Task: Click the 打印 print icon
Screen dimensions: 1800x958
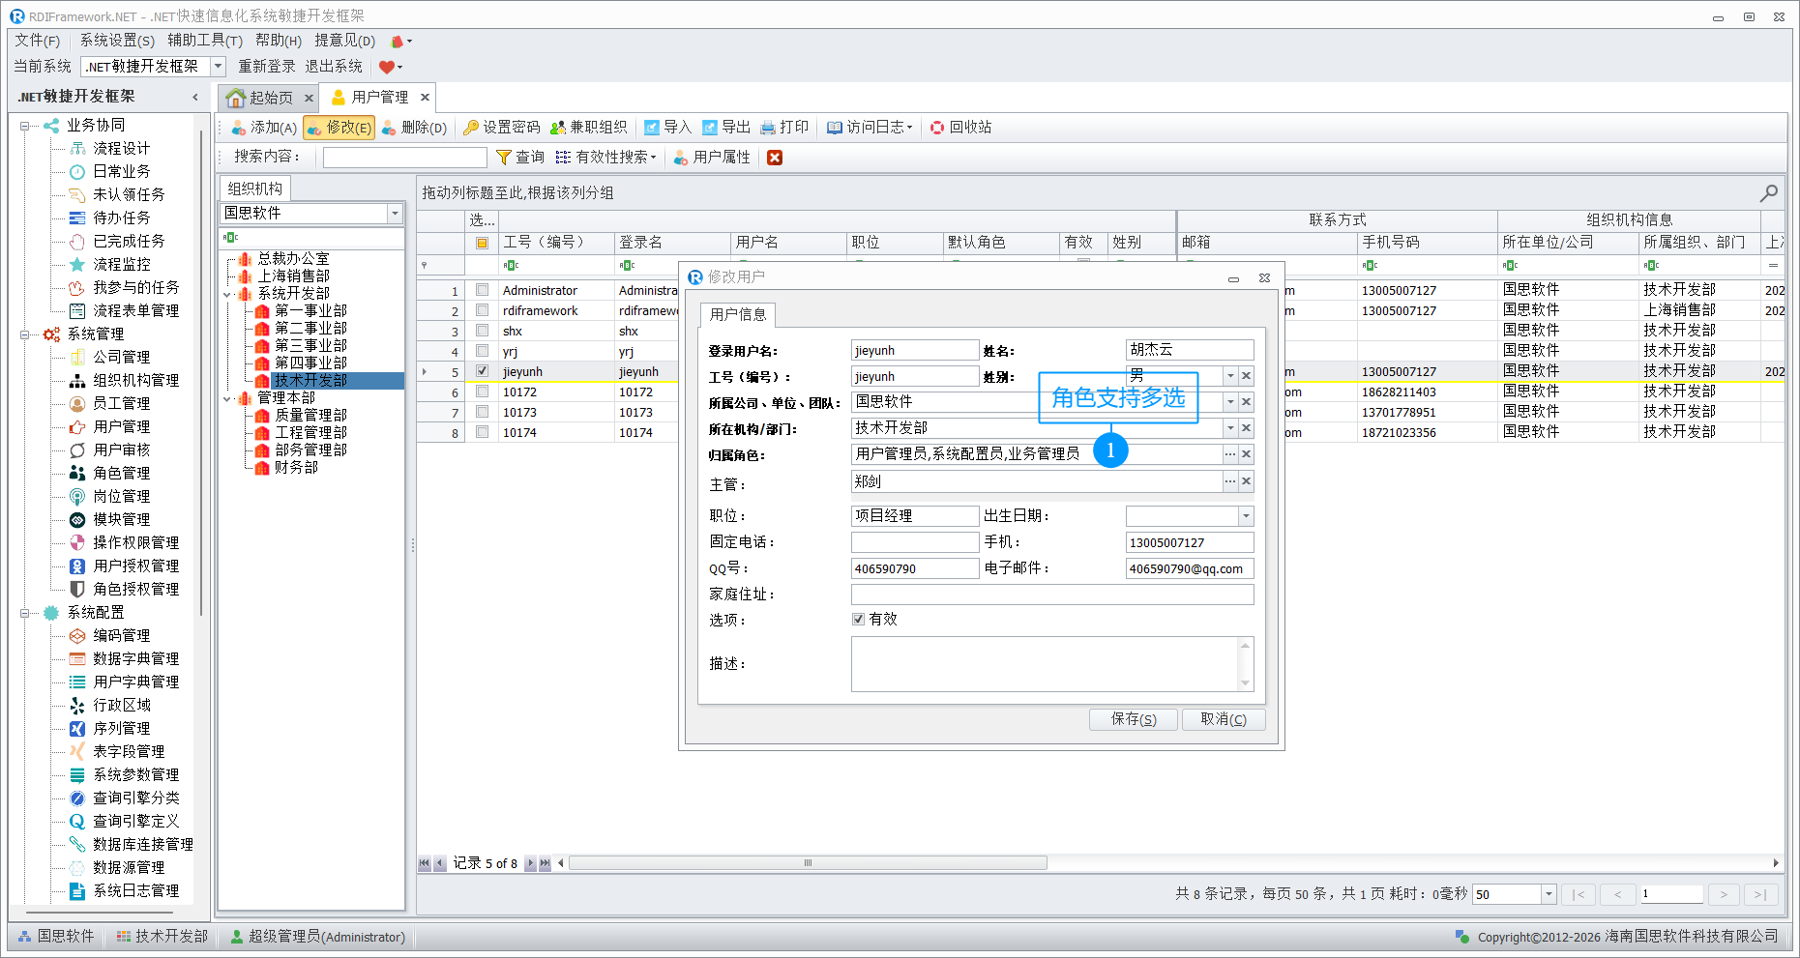Action: point(785,127)
